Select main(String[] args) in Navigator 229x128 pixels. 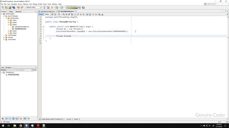click(13, 75)
